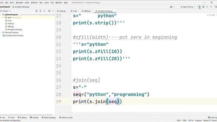Open the Navigate menu
Screen dimensions: 217x122
[x=19, y=3]
